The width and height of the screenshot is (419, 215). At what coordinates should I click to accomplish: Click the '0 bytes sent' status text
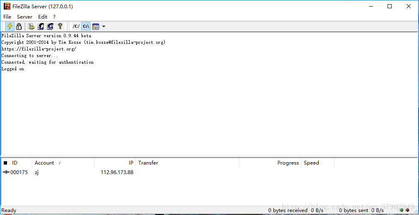354,210
